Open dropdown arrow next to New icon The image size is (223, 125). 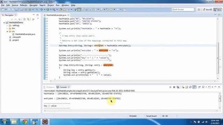6,10
